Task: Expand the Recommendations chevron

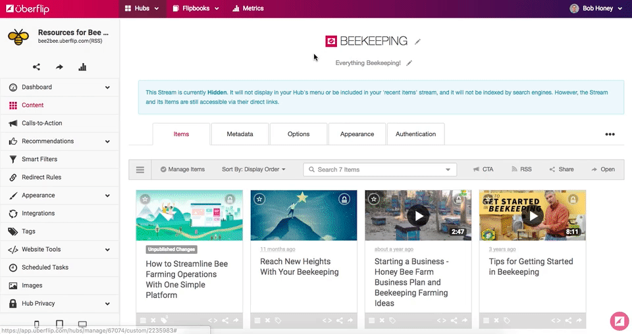Action: click(x=107, y=141)
